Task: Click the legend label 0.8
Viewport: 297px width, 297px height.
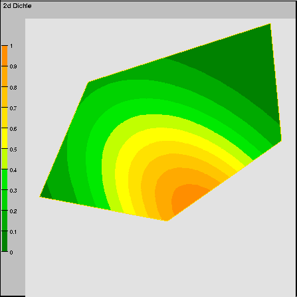Action: pyautogui.click(x=13, y=88)
